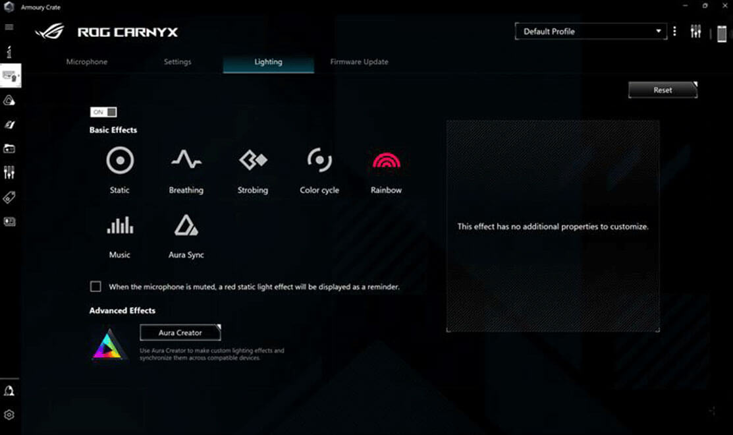Open the equalizer sliders icon beside profile
The height and width of the screenshot is (435, 733).
695,32
